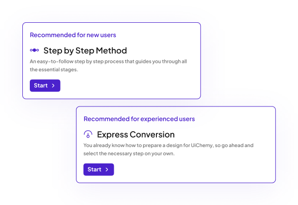298x205 pixels.
Task: Choose the Express Conversion card
Action: pos(176,145)
